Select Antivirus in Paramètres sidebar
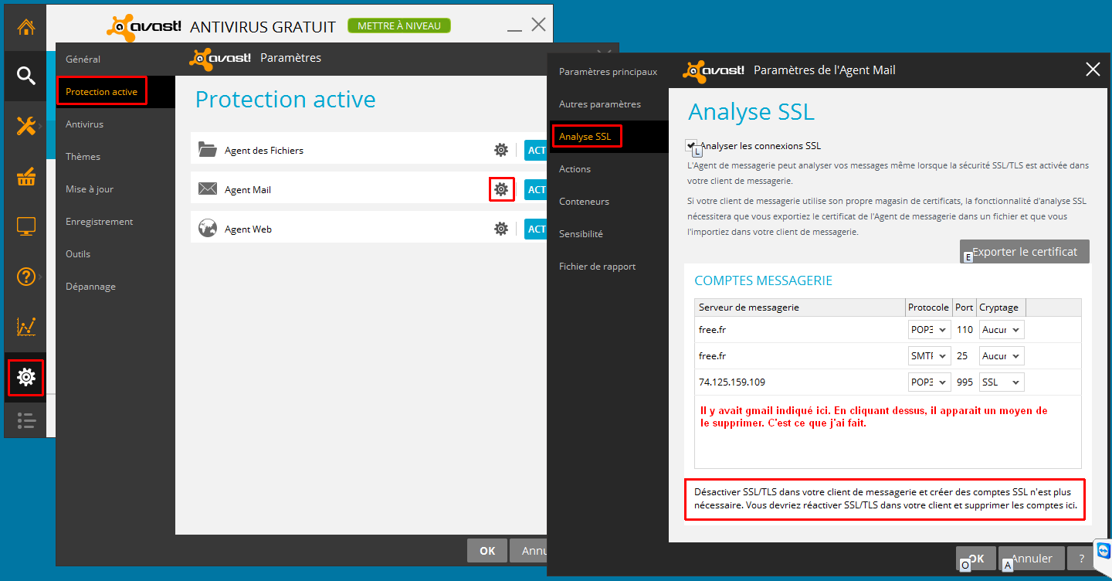Viewport: 1112px width, 581px height. [x=84, y=124]
